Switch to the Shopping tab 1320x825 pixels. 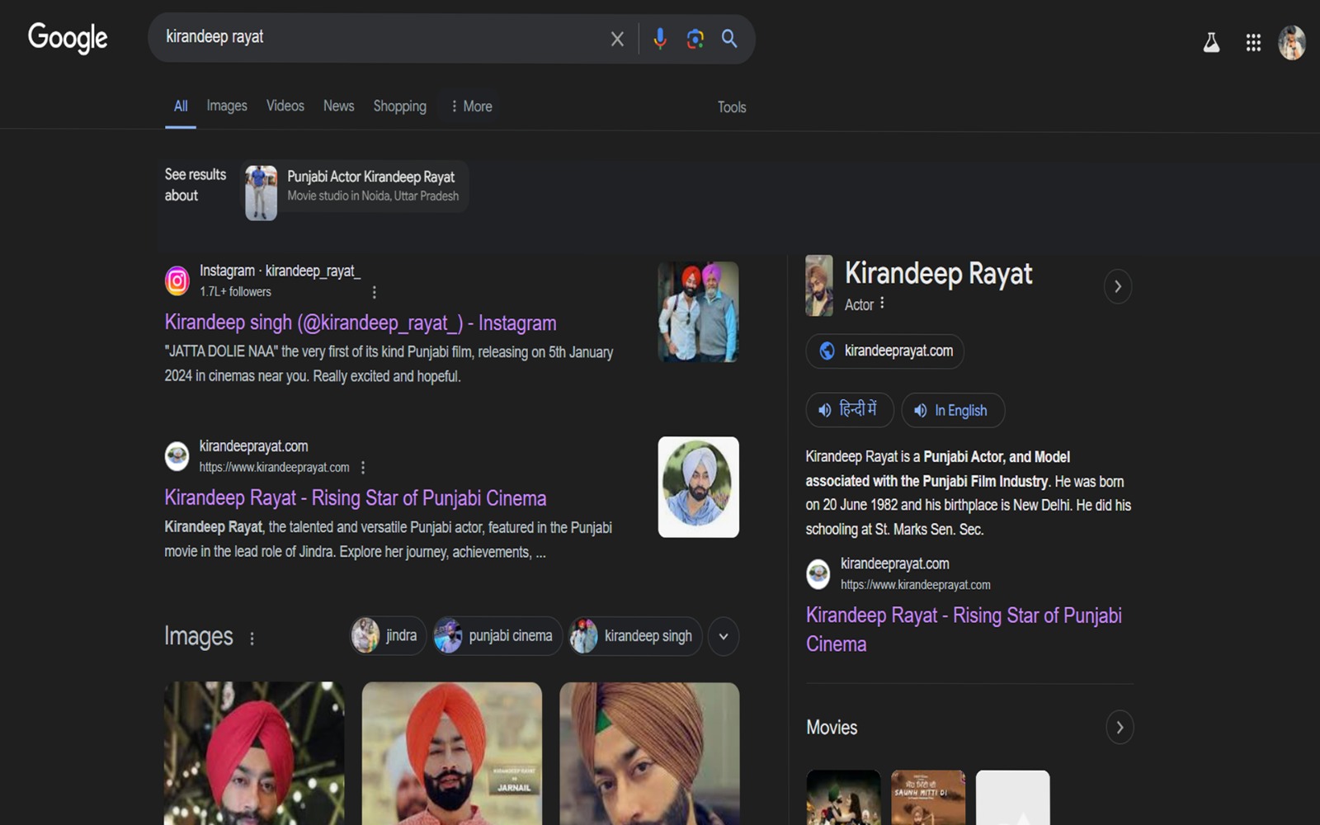[400, 106]
